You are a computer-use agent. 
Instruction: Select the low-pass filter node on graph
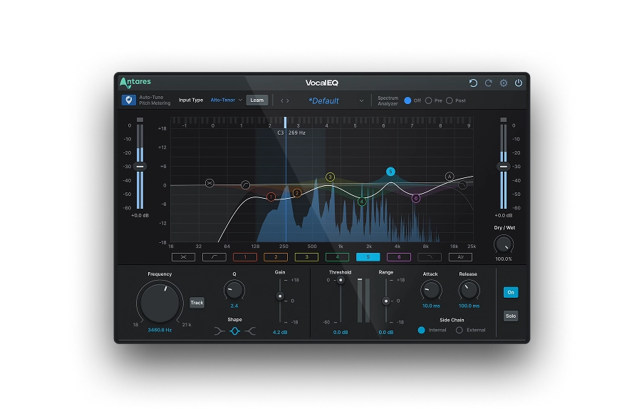(462, 185)
